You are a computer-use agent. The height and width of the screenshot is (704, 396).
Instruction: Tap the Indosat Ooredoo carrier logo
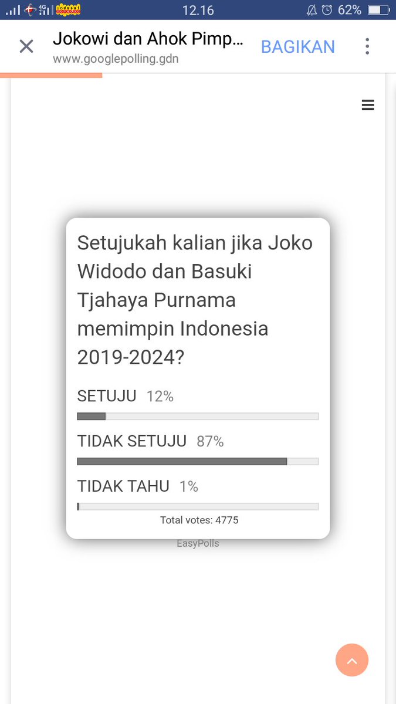(x=67, y=10)
